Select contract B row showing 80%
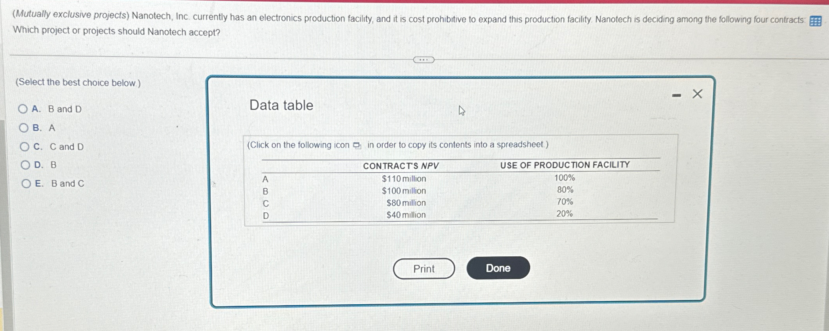Viewport: 829px width, 331px height. click(x=565, y=190)
